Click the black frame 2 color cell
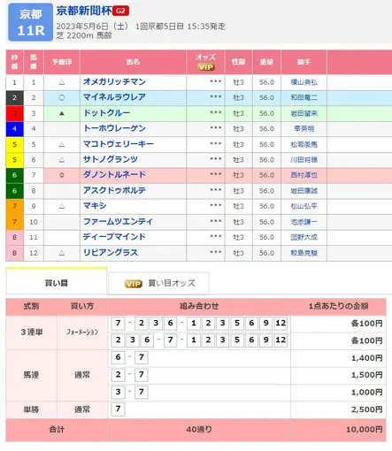The height and width of the screenshot is (451, 392). pos(14,97)
